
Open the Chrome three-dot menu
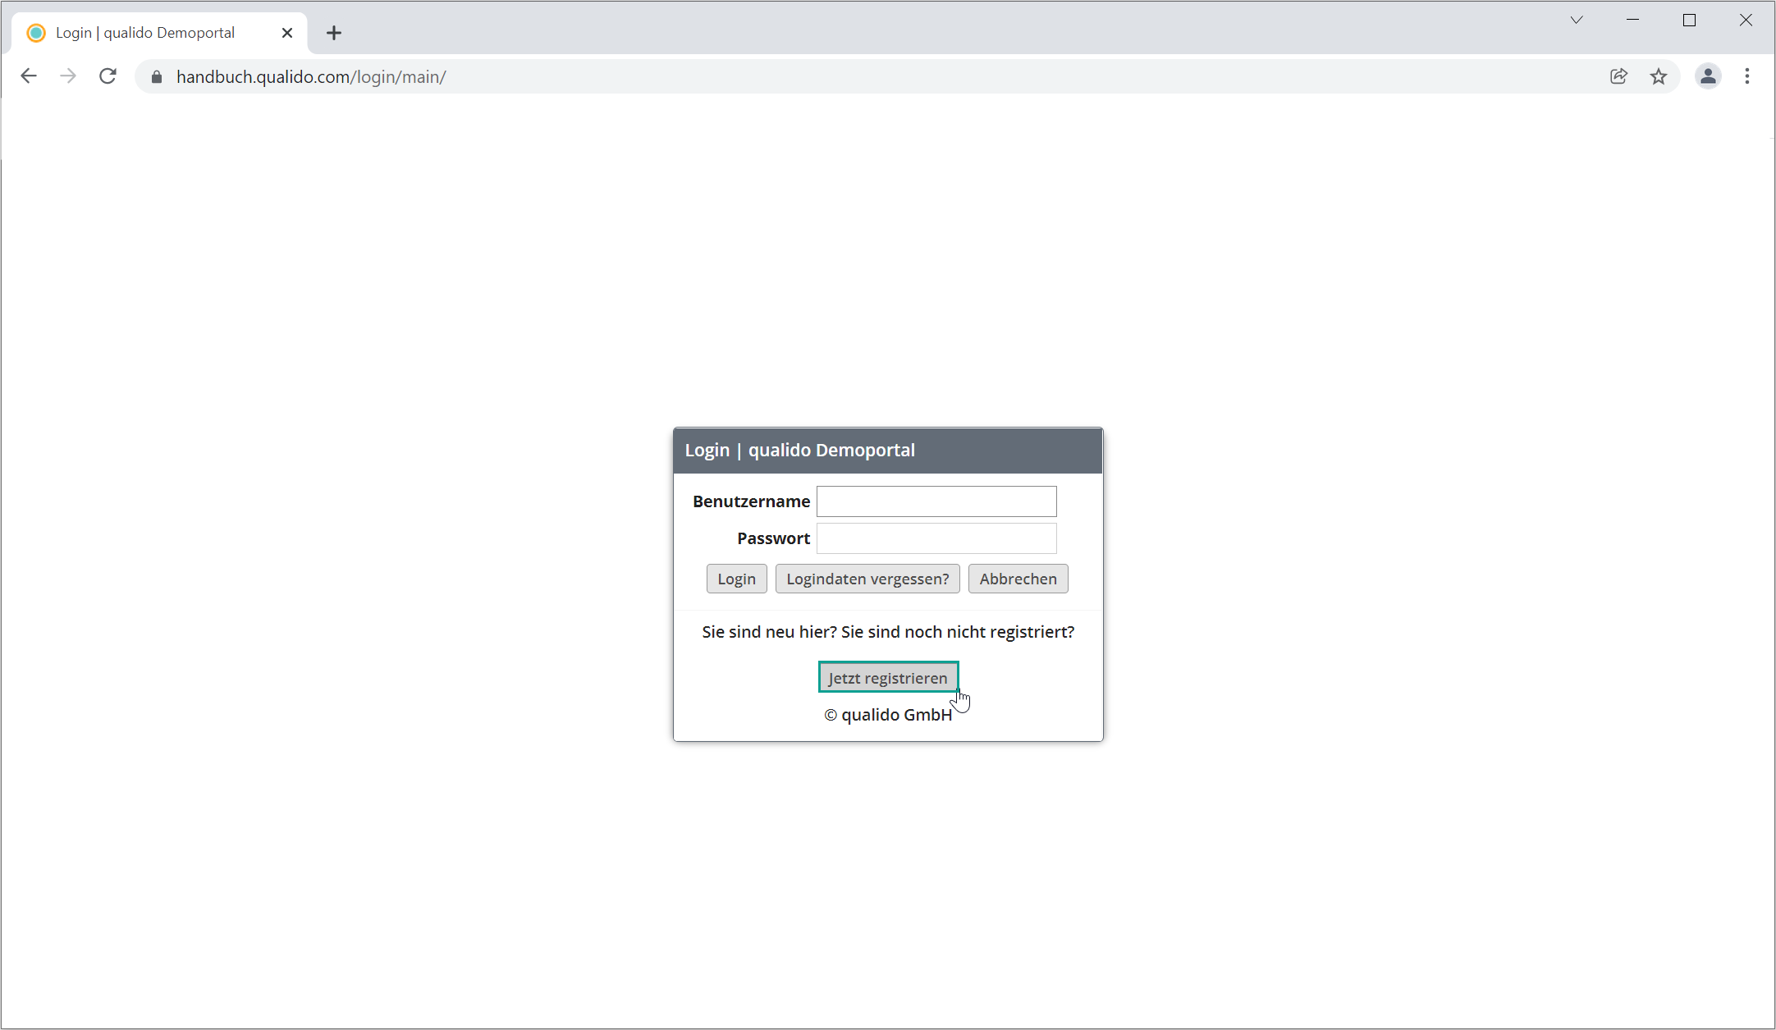(1747, 76)
